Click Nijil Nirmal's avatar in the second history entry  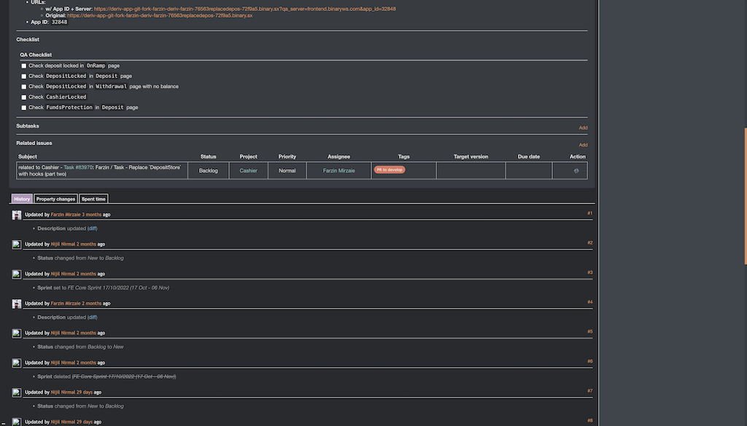point(17,244)
